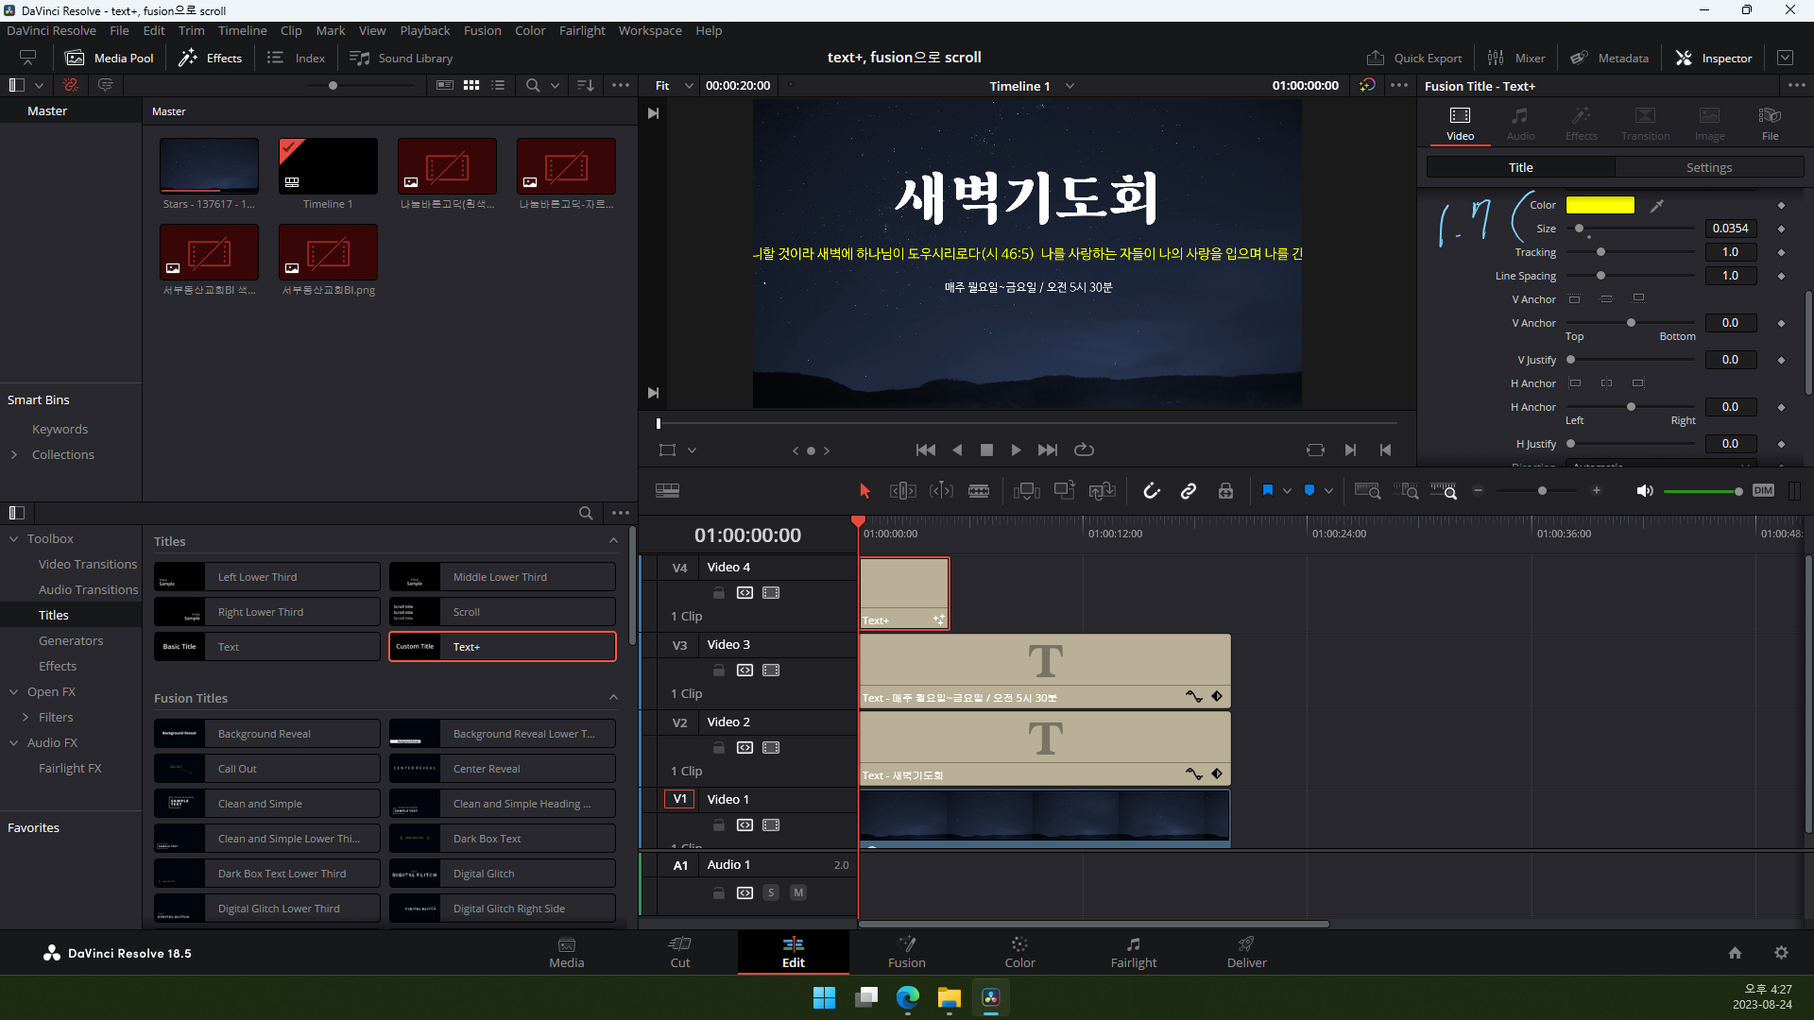Expand the Filters tree item
The image size is (1814, 1020).
tap(26, 718)
